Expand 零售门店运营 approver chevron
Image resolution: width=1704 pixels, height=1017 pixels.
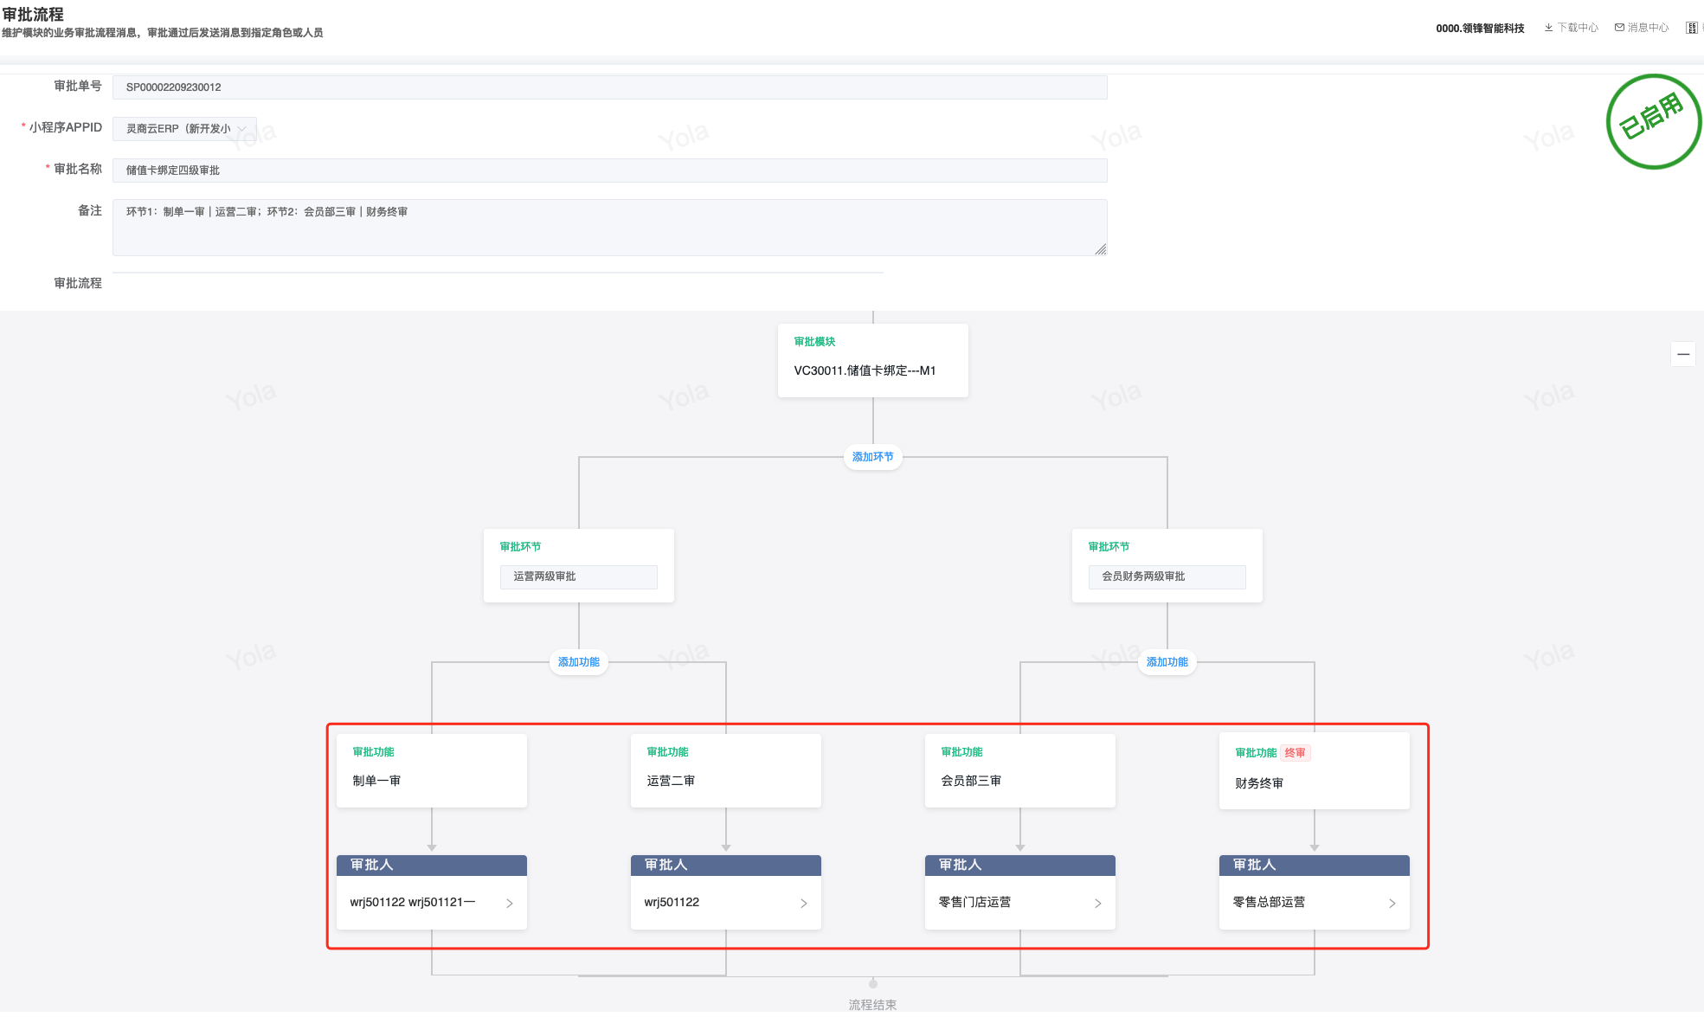click(1098, 904)
